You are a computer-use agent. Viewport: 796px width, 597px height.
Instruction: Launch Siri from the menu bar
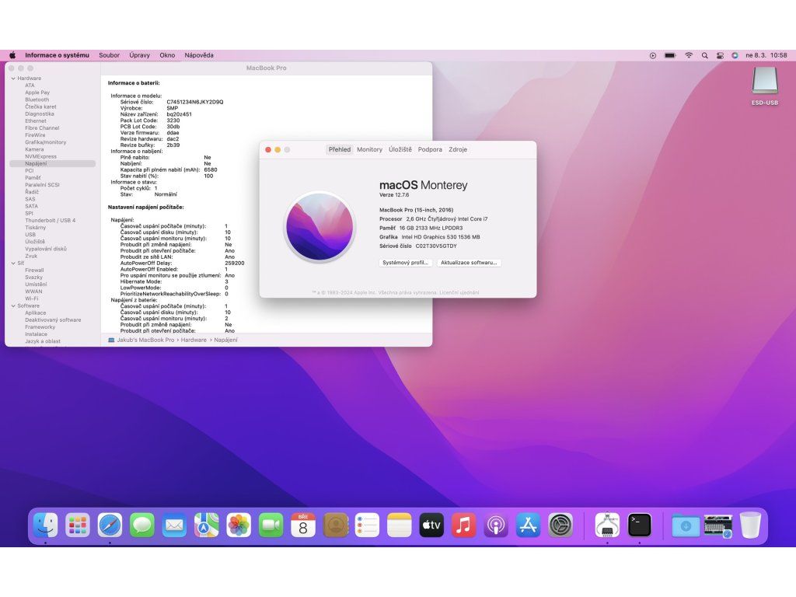click(735, 55)
